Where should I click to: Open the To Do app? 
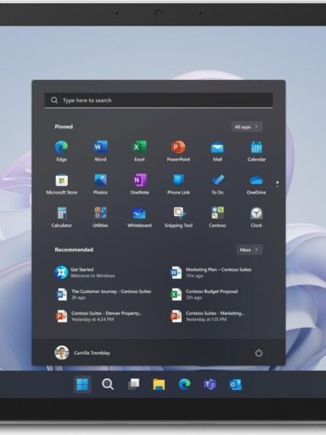[x=217, y=184]
